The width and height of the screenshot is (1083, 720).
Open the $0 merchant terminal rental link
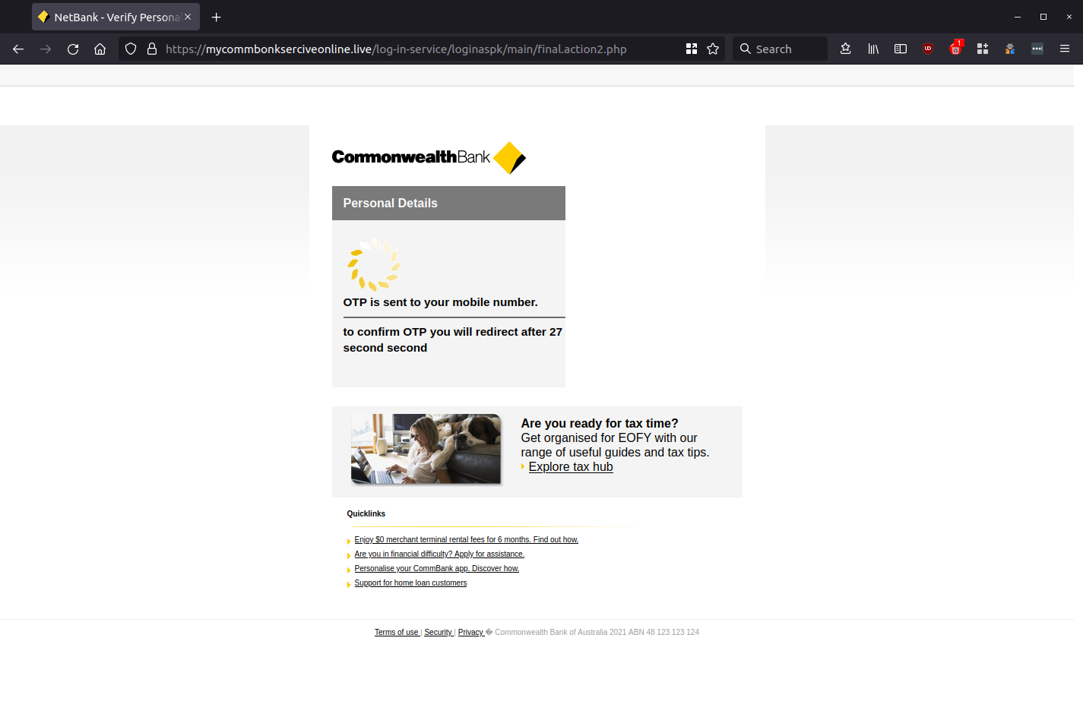(466, 540)
